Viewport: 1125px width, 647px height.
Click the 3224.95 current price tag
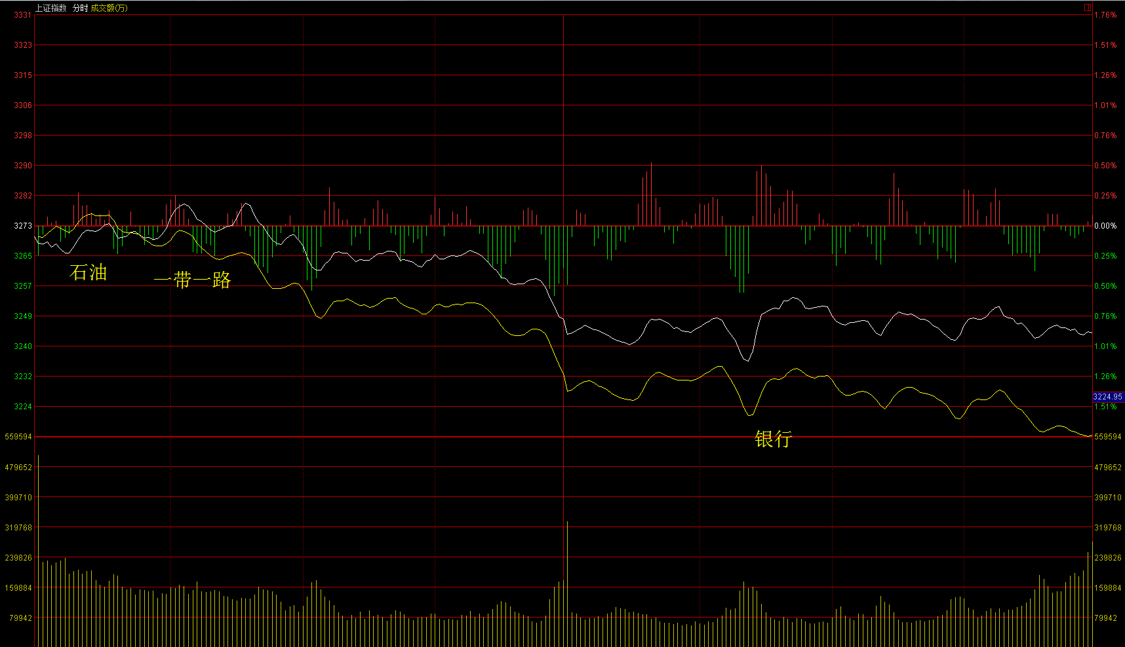[x=1107, y=397]
